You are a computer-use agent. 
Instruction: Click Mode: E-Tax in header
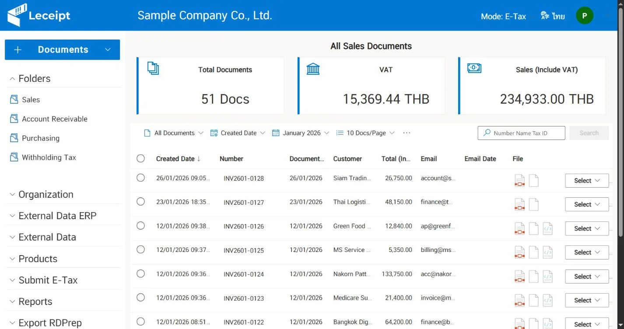click(x=503, y=16)
